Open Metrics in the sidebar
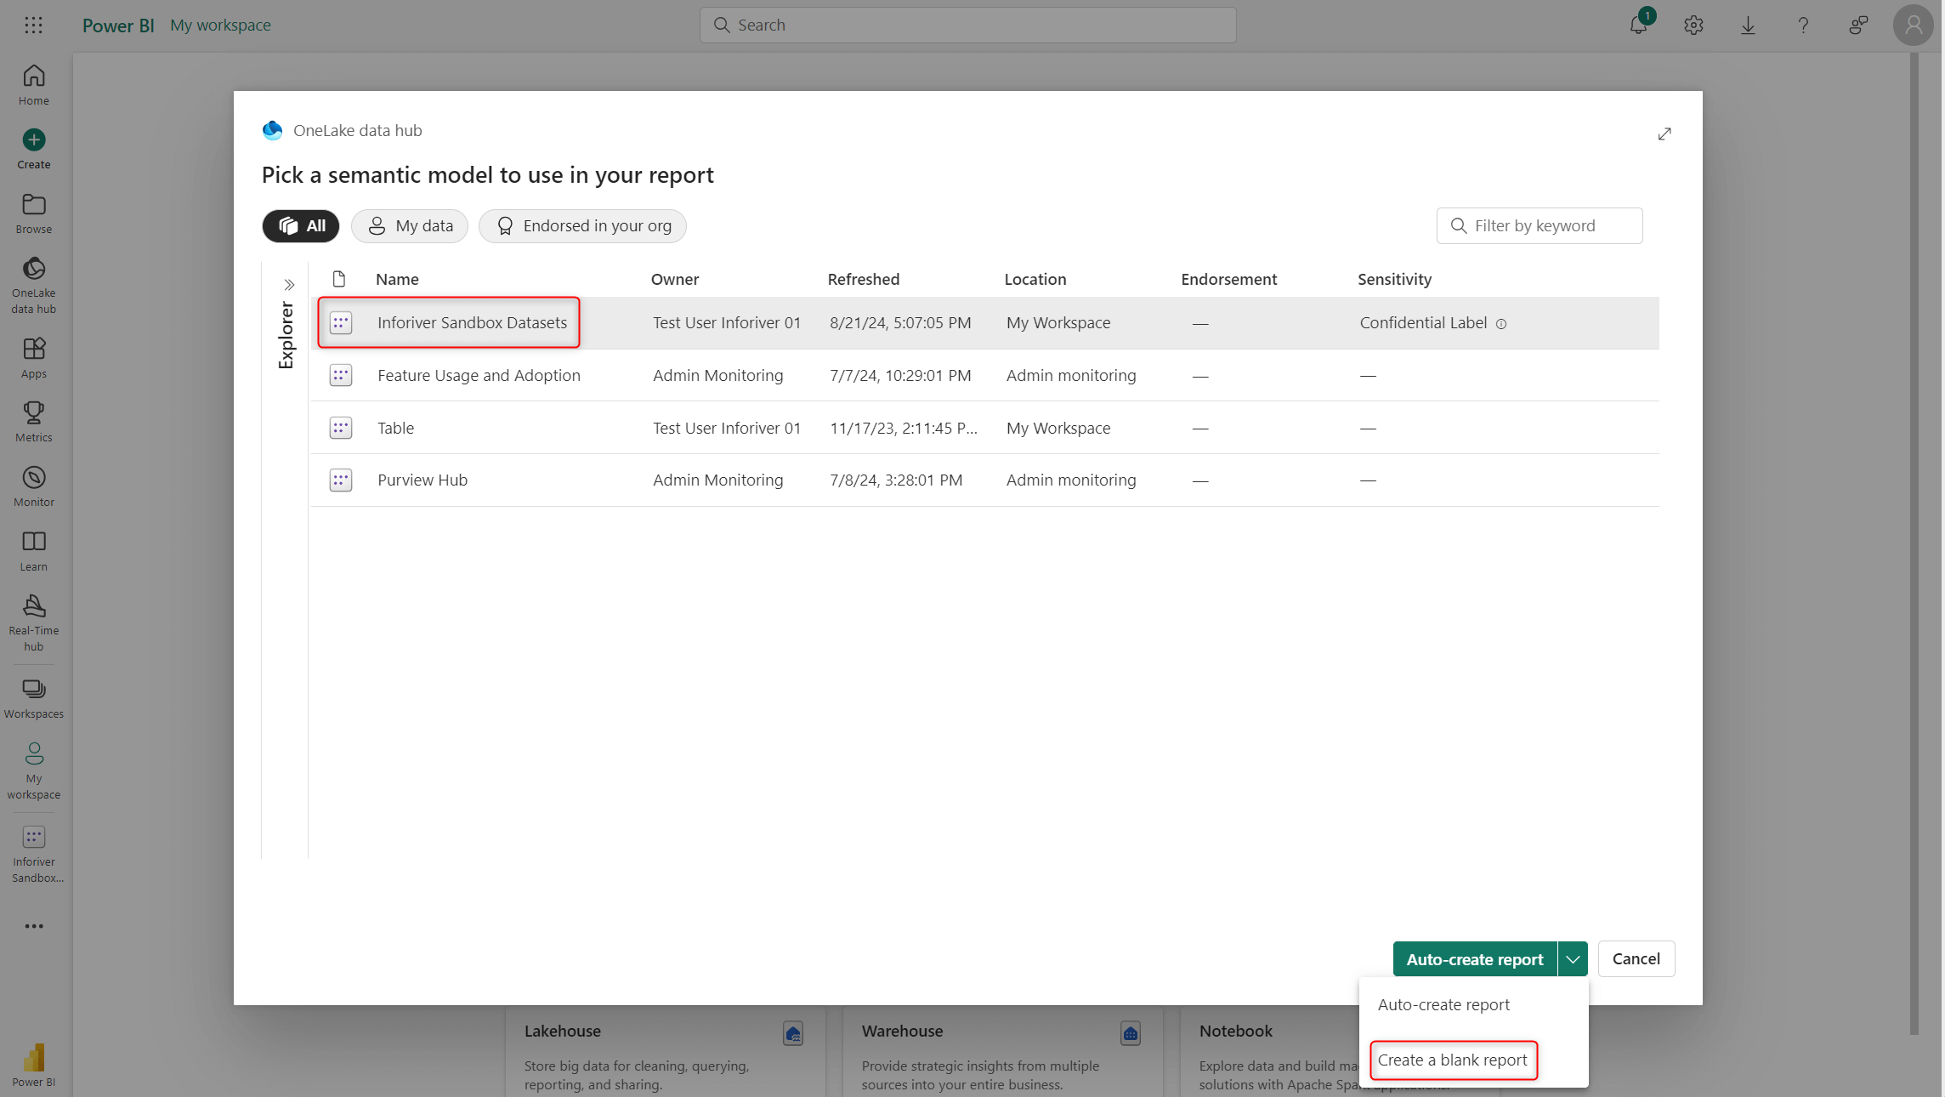 point(34,422)
